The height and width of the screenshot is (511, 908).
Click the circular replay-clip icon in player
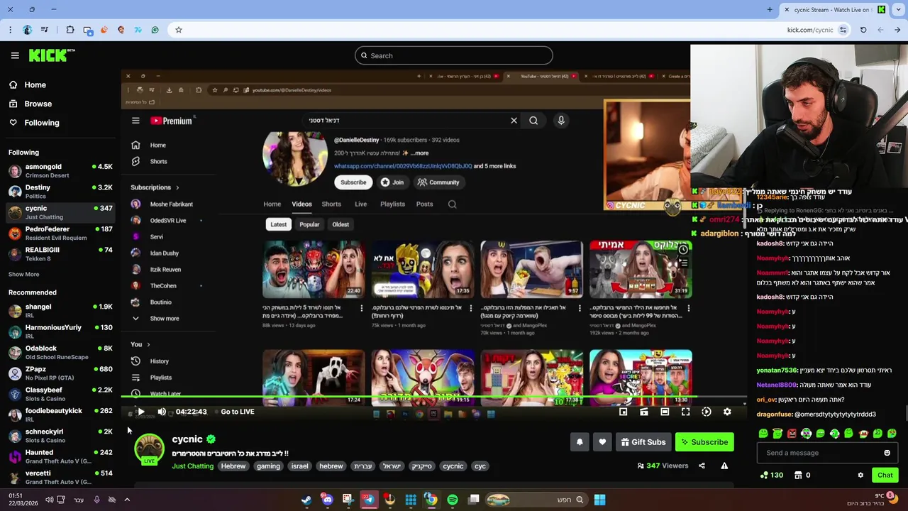tap(707, 412)
